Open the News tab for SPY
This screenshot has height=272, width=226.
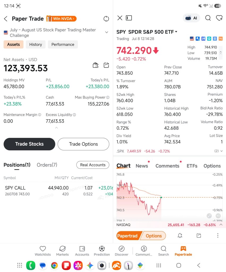point(142,166)
